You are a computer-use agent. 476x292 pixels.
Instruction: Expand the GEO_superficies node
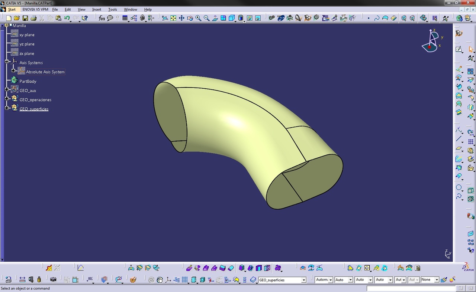pos(7,108)
